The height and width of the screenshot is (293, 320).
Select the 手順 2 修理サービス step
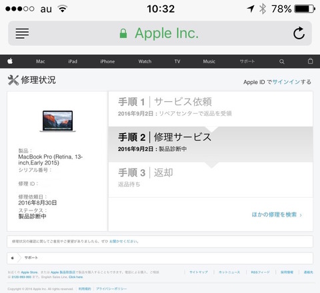[x=211, y=144]
